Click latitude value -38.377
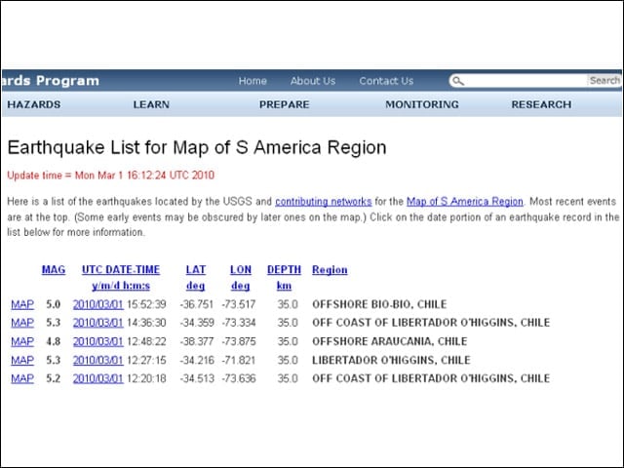 (x=197, y=341)
